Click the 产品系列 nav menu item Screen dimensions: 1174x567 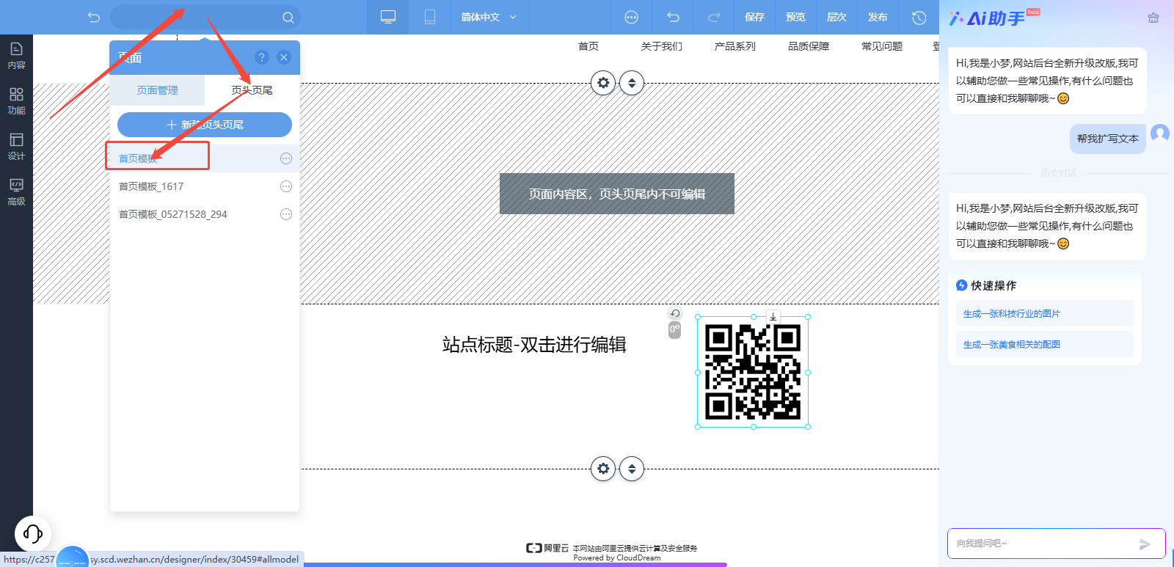pyautogui.click(x=735, y=46)
